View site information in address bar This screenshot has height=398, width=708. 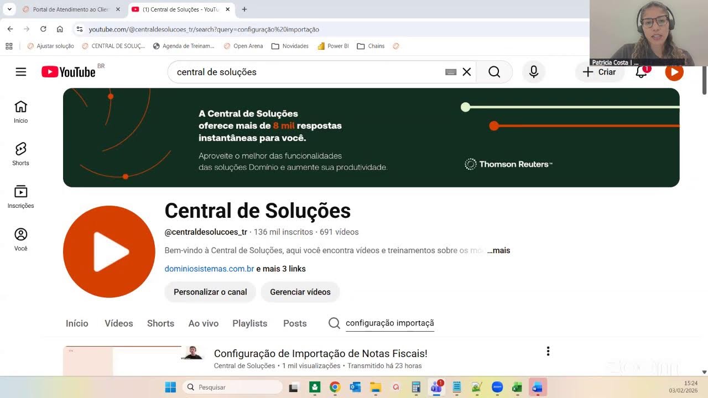79,29
